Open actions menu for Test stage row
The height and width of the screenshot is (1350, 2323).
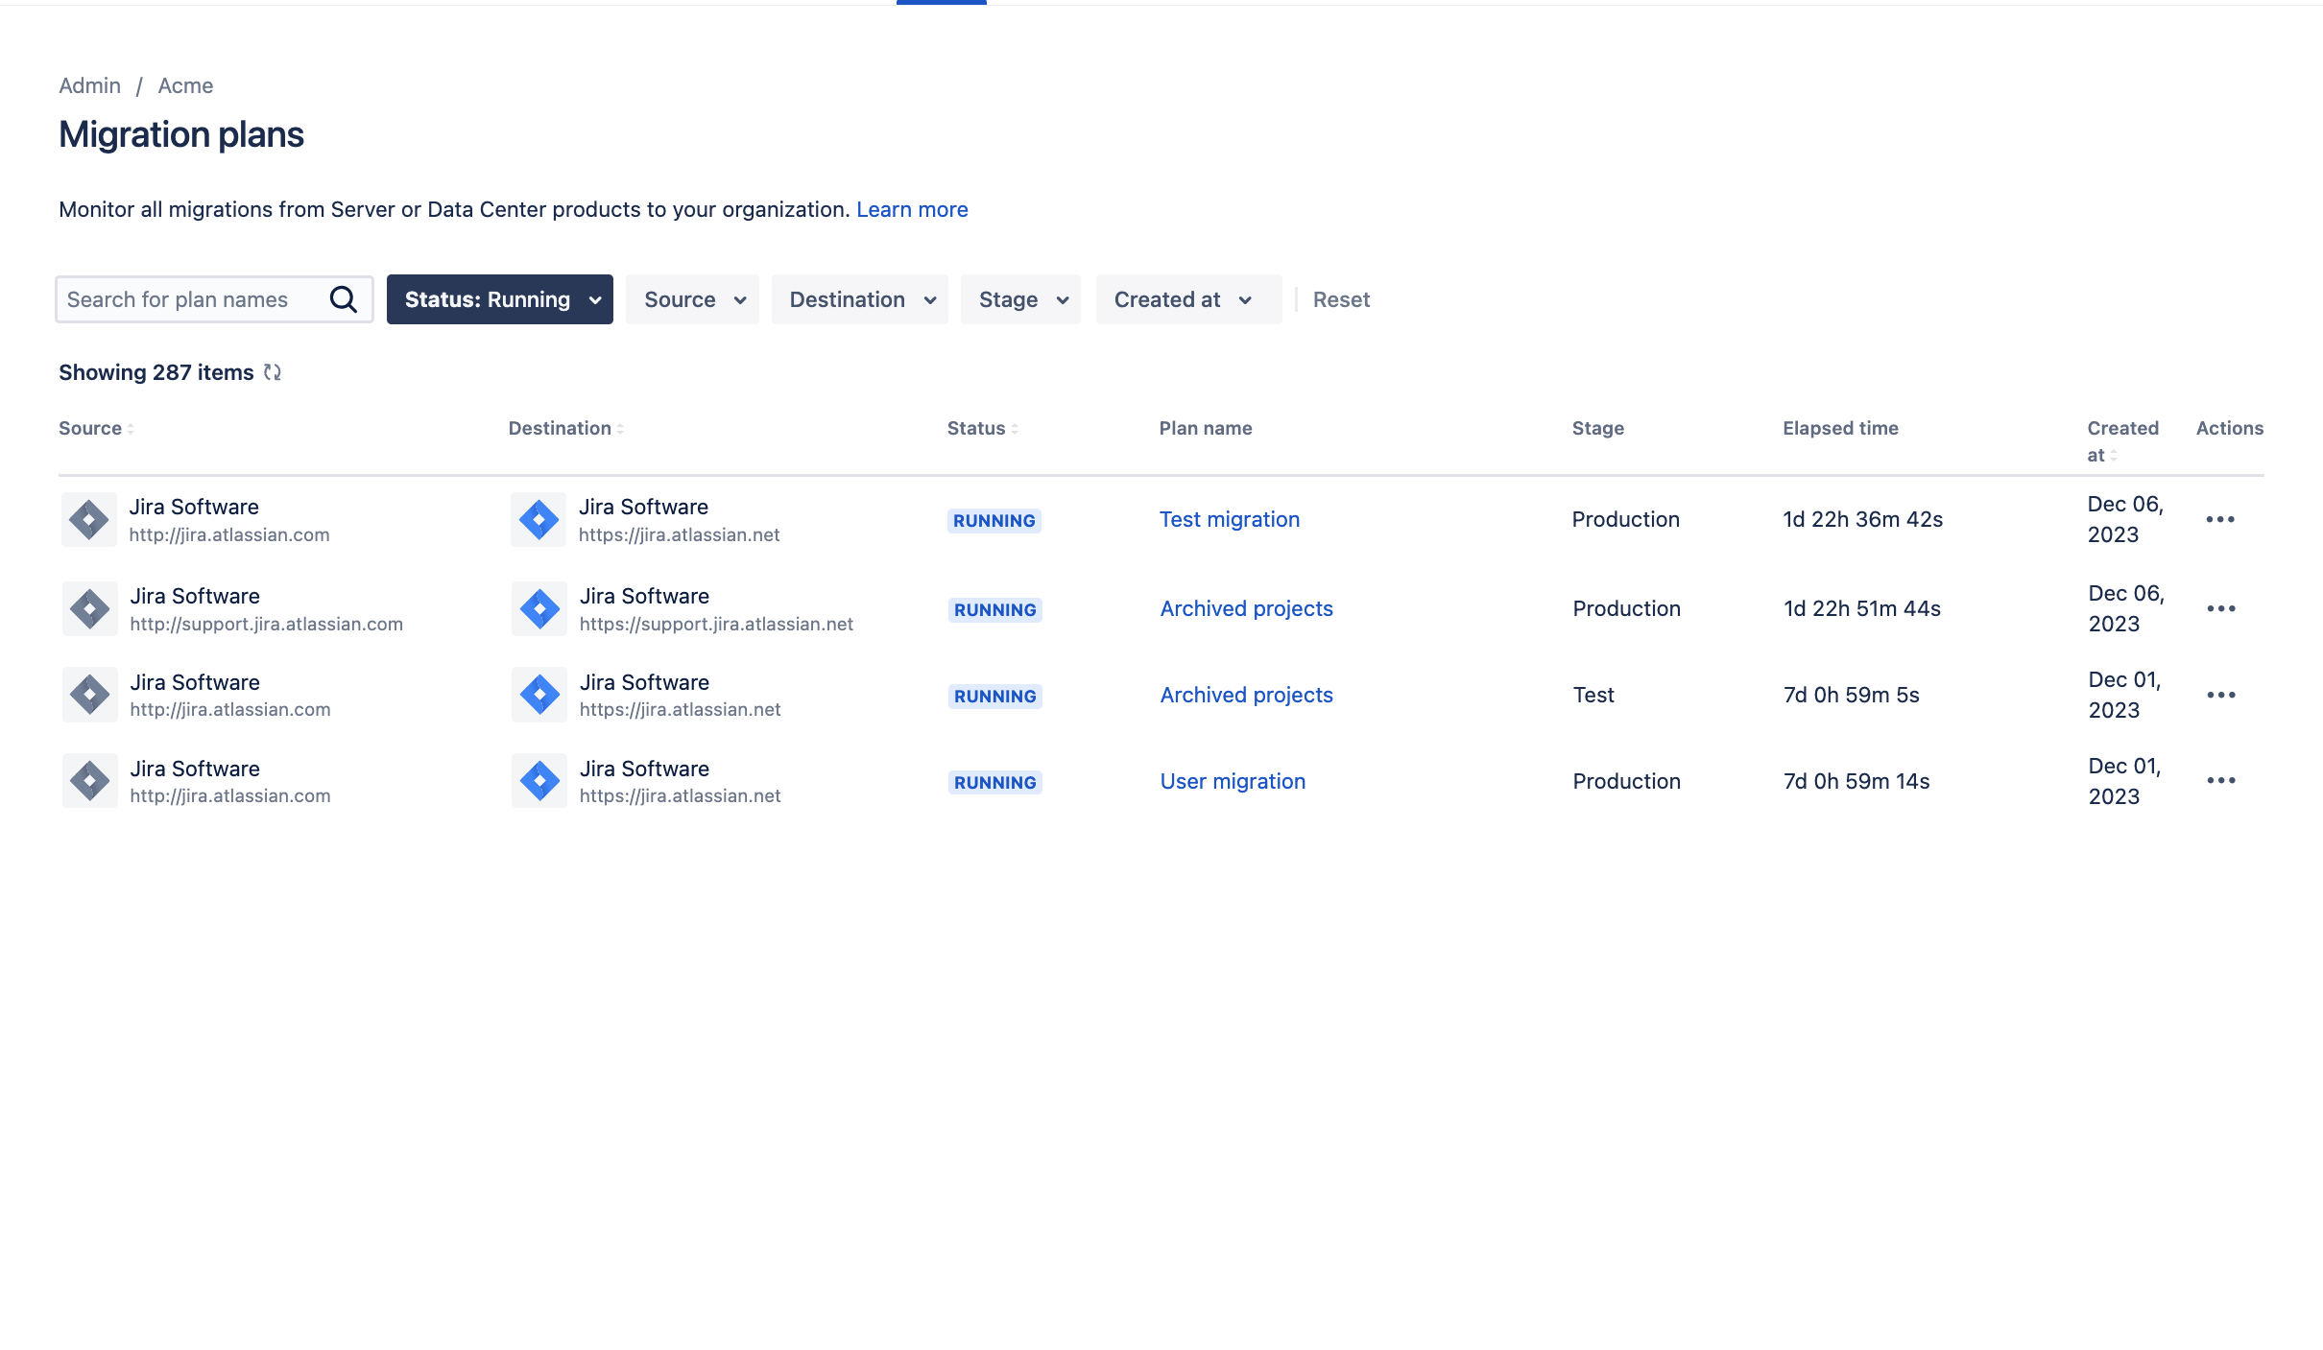click(x=2220, y=695)
